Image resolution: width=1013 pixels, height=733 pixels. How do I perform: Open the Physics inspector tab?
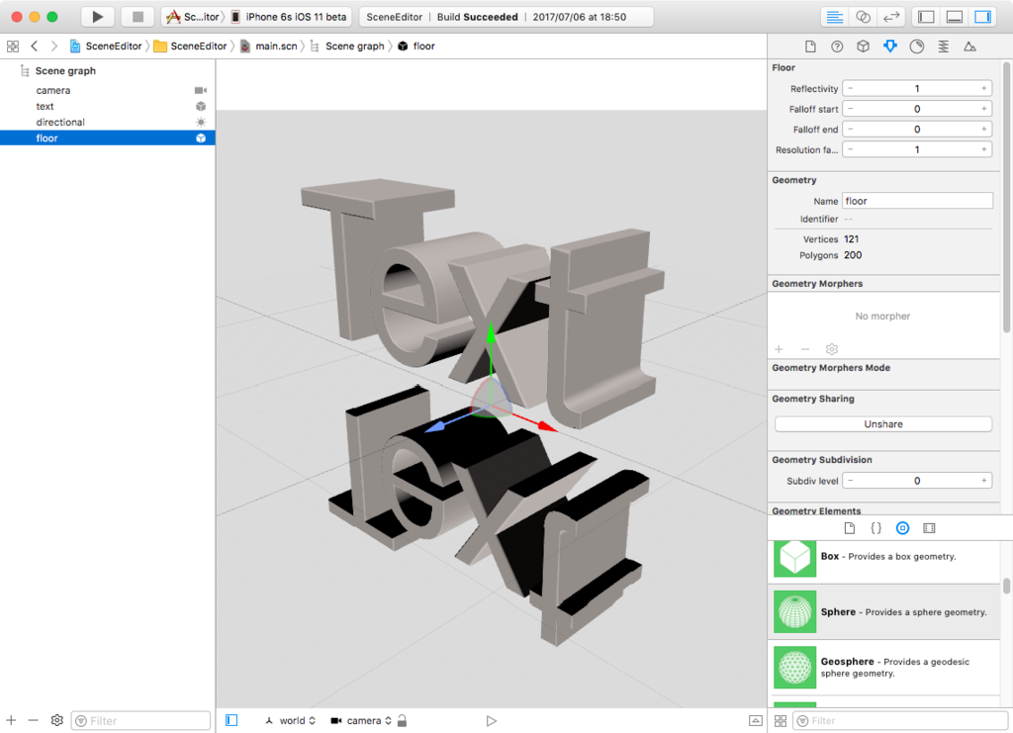coord(943,46)
